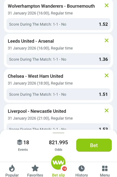Remove Chelsea - West Ham United selection

(x=107, y=75)
